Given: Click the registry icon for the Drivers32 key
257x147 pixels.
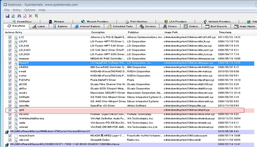Looking at the screenshot, I should click(7, 132).
